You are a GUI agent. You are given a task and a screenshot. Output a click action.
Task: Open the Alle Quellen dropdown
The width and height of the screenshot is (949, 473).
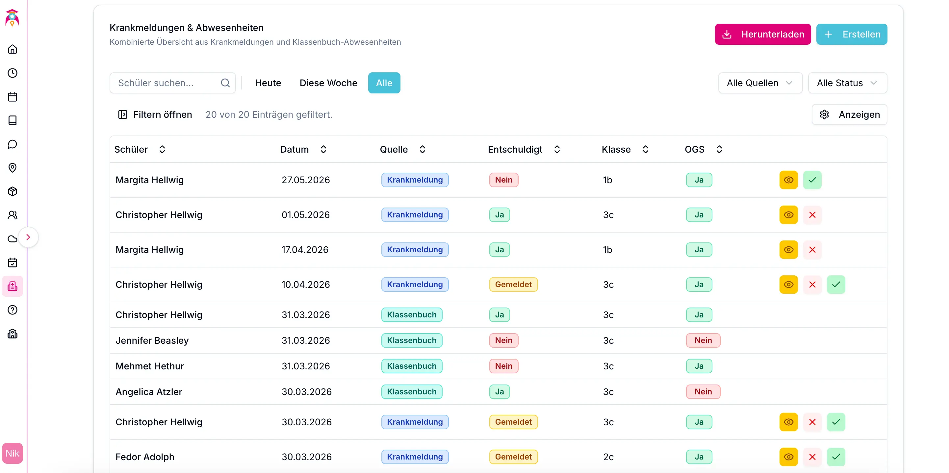(760, 83)
